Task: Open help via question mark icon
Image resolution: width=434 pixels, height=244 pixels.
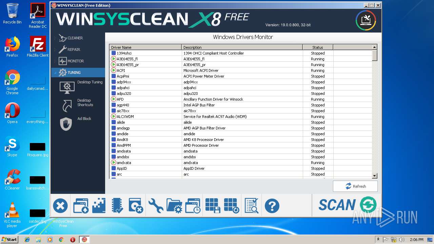Action: click(272, 206)
